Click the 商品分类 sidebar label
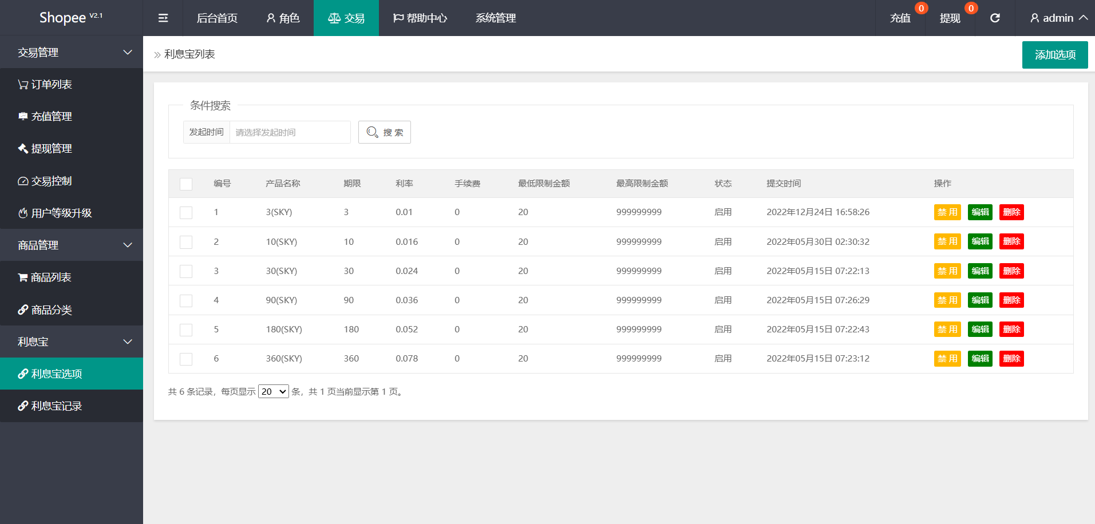Viewport: 1095px width, 524px height. tap(52, 310)
